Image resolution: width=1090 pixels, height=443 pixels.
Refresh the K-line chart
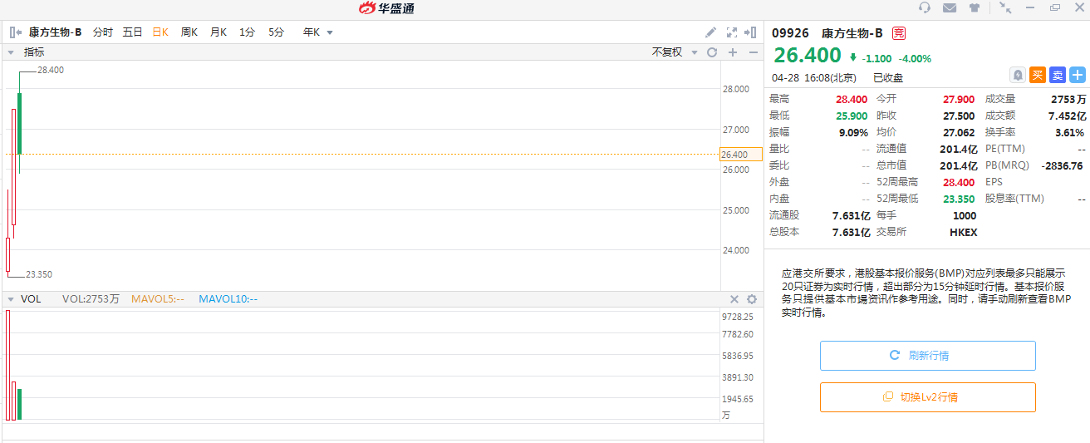(x=711, y=52)
